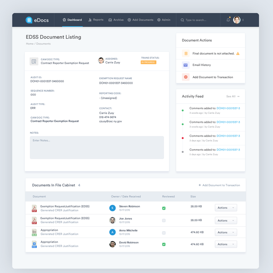The image size is (273, 273).
Task: Click 'Final document is not attached.' text
Action: click(213, 53)
